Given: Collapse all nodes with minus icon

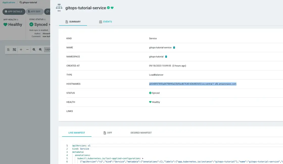Looking at the screenshot, I should (x=27, y=50).
